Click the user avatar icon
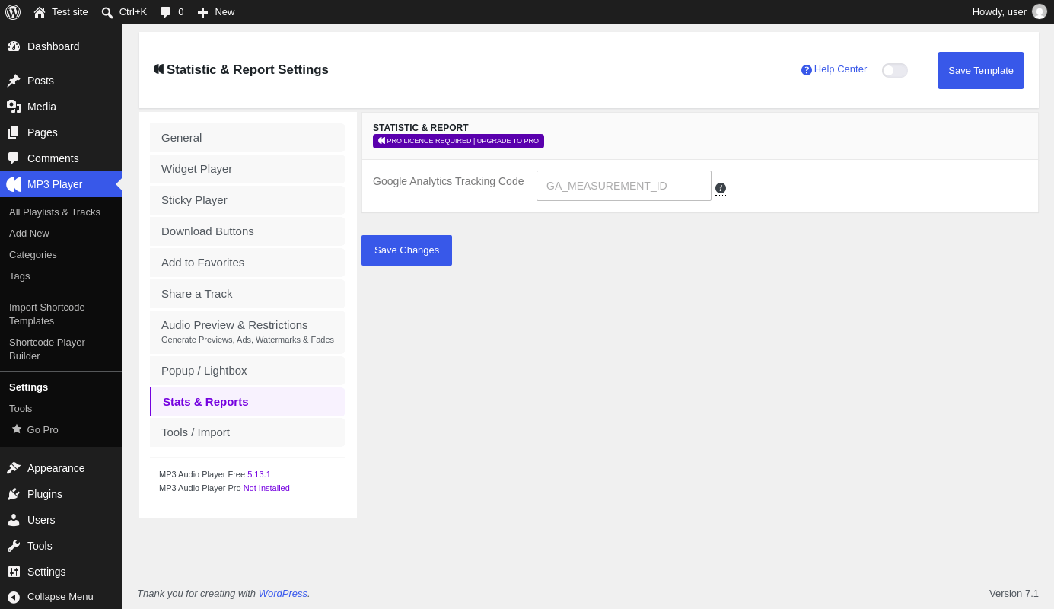The width and height of the screenshot is (1054, 609). pos(1040,11)
